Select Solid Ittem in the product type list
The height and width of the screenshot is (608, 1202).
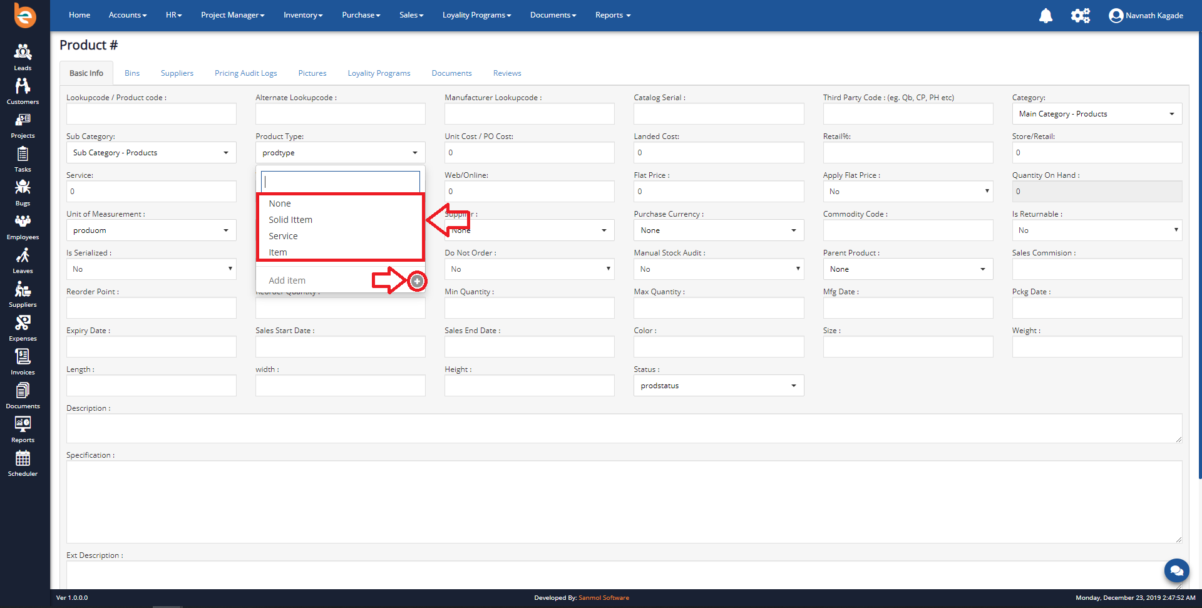tap(341, 220)
